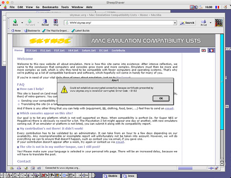Open the Print options dropdown arrow
The width and height of the screenshot is (231, 178).
click(210, 23)
